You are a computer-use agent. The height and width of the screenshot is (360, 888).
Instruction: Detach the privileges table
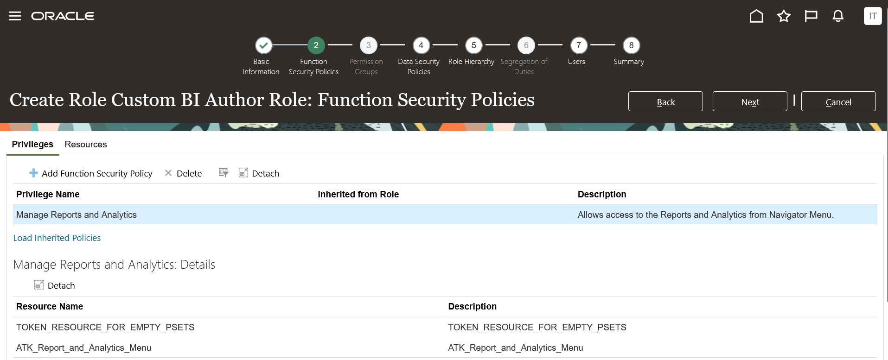coord(259,173)
